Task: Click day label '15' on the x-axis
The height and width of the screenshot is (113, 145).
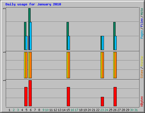Action: point(68,110)
